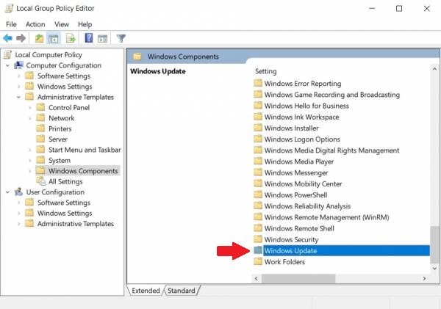Click the Windows Update folder icon in list
This screenshot has width=441, height=309.
click(x=258, y=250)
